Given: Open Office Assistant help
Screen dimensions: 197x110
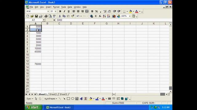Looking at the screenshot, I should pyautogui.click(x=134, y=16).
